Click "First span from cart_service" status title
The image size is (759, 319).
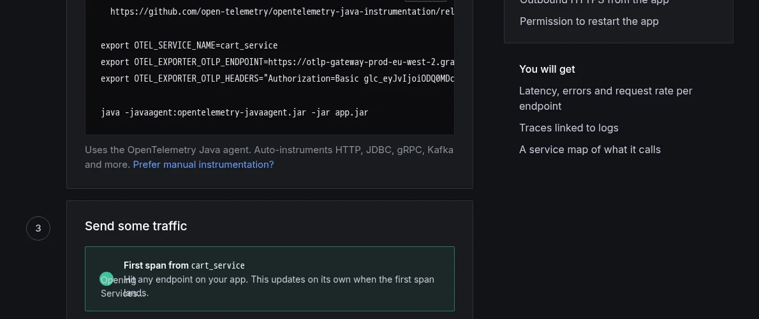(184, 265)
